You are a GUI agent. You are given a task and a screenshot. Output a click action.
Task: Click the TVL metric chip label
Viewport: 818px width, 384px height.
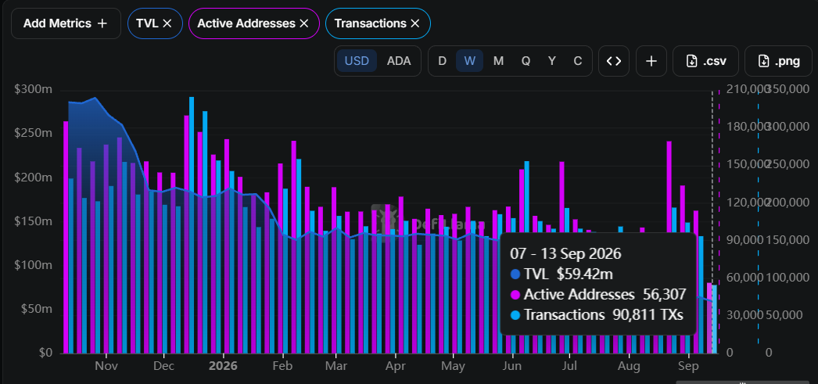click(147, 23)
